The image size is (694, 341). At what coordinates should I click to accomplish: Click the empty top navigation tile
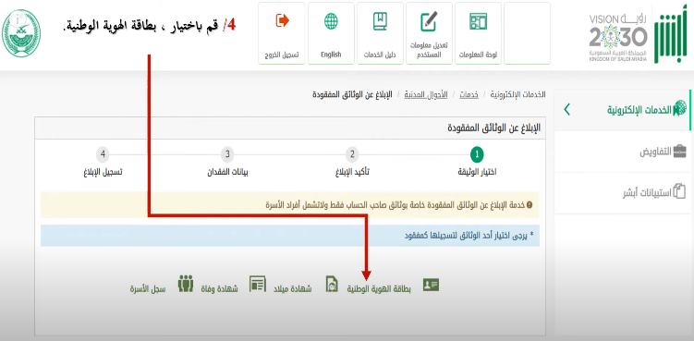[527, 33]
